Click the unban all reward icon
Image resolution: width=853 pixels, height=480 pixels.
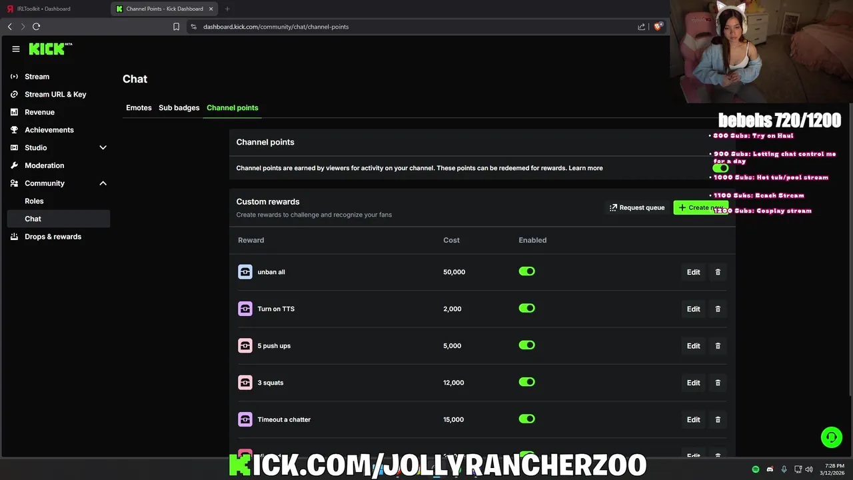tap(245, 272)
